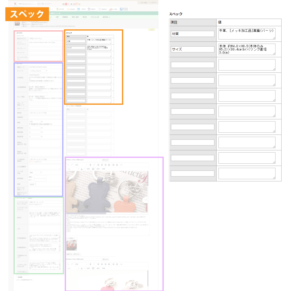Image resolution: width=291 pixels, height=291 pixels.
Task: Open the 納期 delivery dropdown
Action: tap(33, 184)
